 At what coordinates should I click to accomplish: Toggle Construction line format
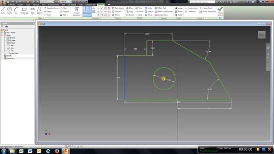click(191, 8)
